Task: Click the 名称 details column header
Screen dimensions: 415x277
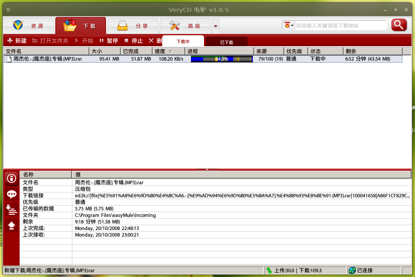Action: [x=46, y=175]
